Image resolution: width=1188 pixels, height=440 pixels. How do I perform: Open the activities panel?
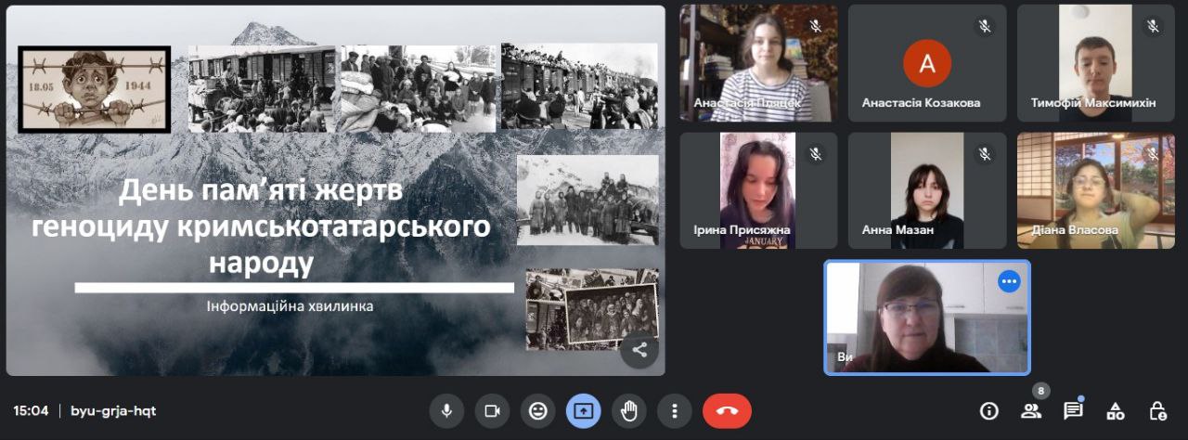point(1116,410)
